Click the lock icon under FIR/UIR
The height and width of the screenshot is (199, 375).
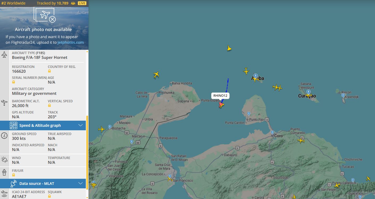(14, 175)
